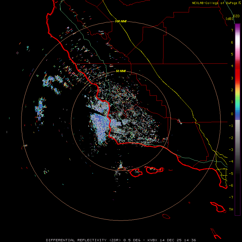The image size is (242, 242).
Task: Click the "0.5 DEG" elevation angle text
Action: 132,240
